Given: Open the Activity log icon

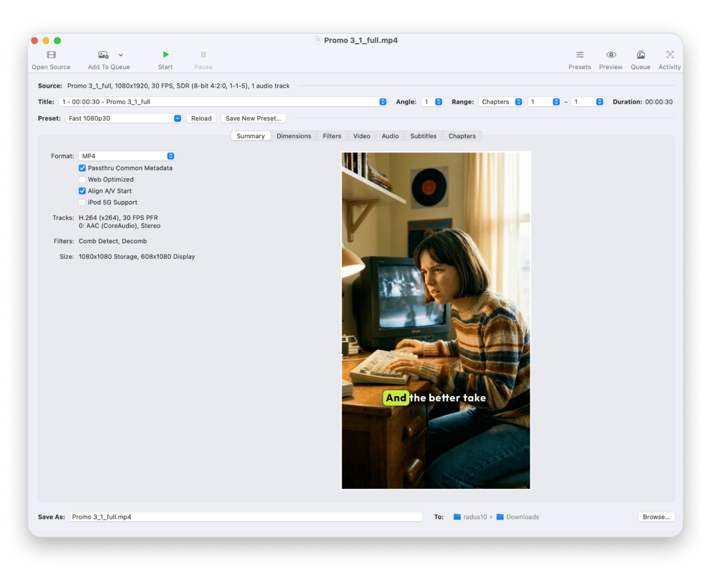Looking at the screenshot, I should pos(670,55).
